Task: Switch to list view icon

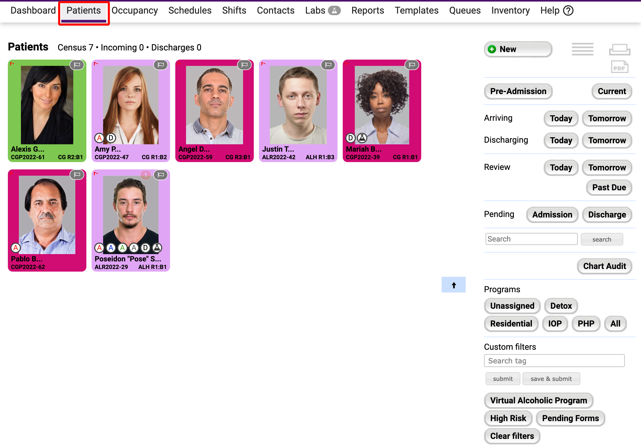Action: (x=582, y=49)
